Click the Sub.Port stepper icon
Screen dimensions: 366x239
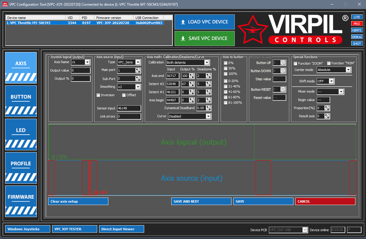138,79
